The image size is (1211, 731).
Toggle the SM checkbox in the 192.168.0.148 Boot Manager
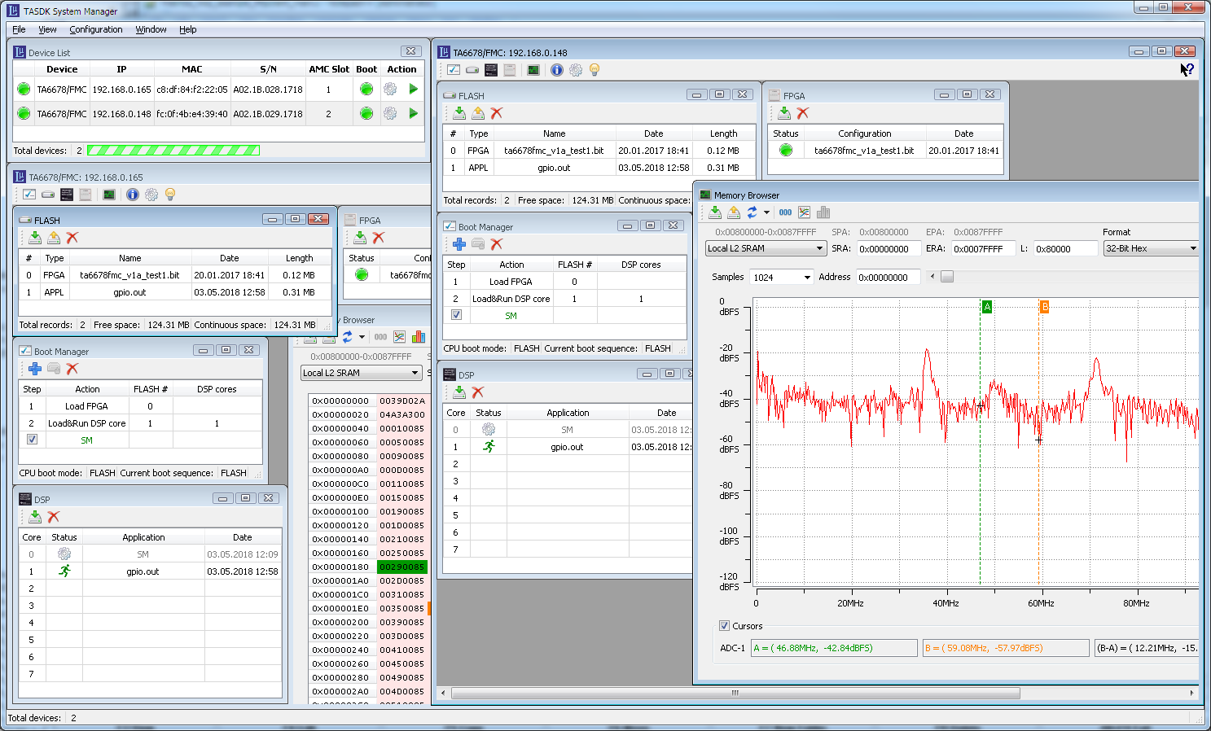click(456, 315)
